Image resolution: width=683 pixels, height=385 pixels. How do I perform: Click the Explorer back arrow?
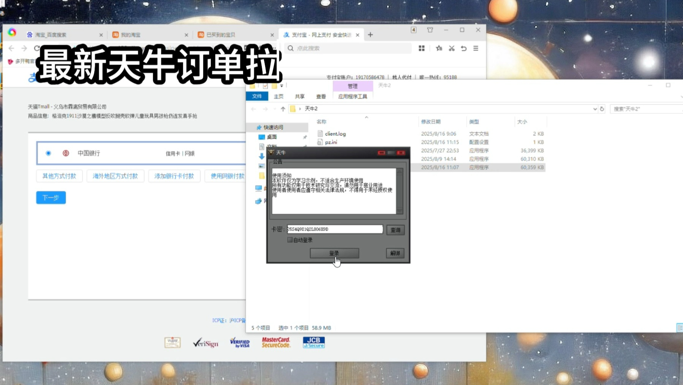pos(254,109)
